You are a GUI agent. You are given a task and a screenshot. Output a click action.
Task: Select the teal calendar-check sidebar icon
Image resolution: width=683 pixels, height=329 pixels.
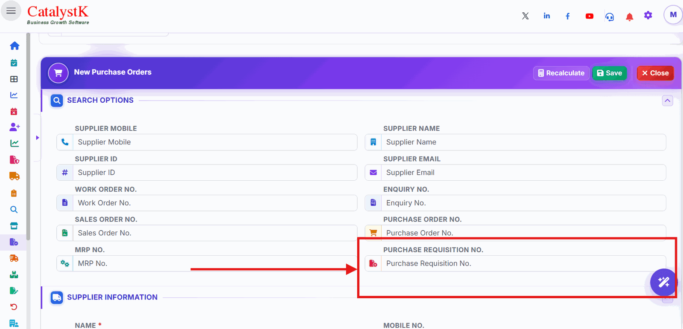[14, 63]
